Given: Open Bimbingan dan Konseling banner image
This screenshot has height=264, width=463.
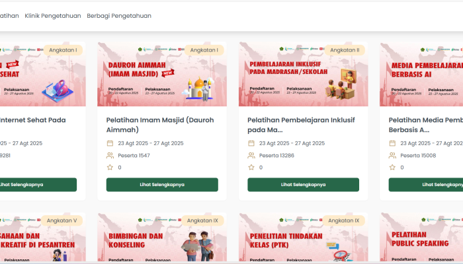Looking at the screenshot, I should tap(162, 237).
